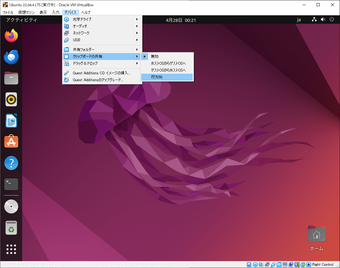
Task: Open the 入力 menu
Action: [x=56, y=12]
